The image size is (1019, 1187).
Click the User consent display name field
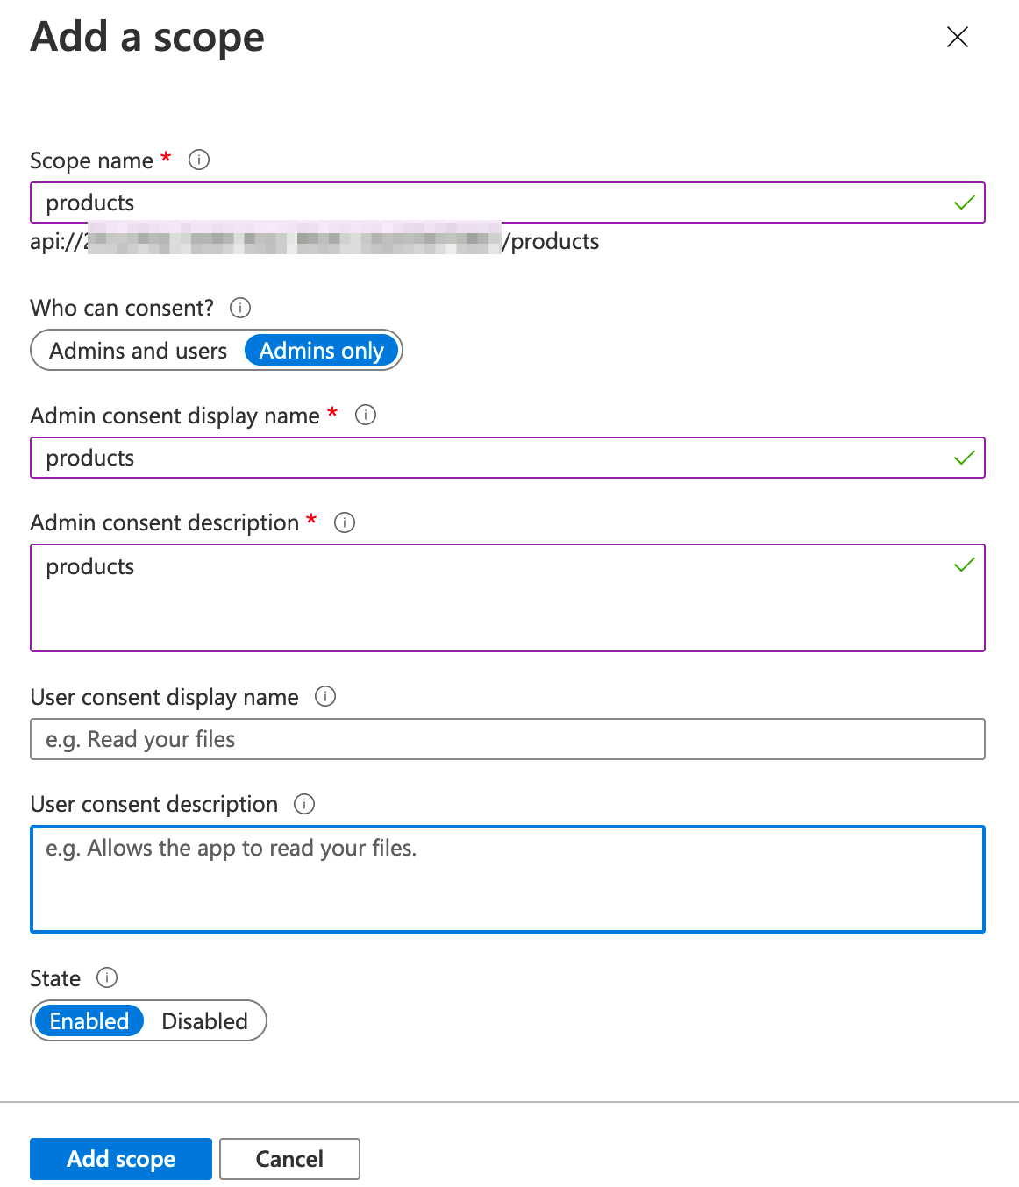[x=507, y=739]
